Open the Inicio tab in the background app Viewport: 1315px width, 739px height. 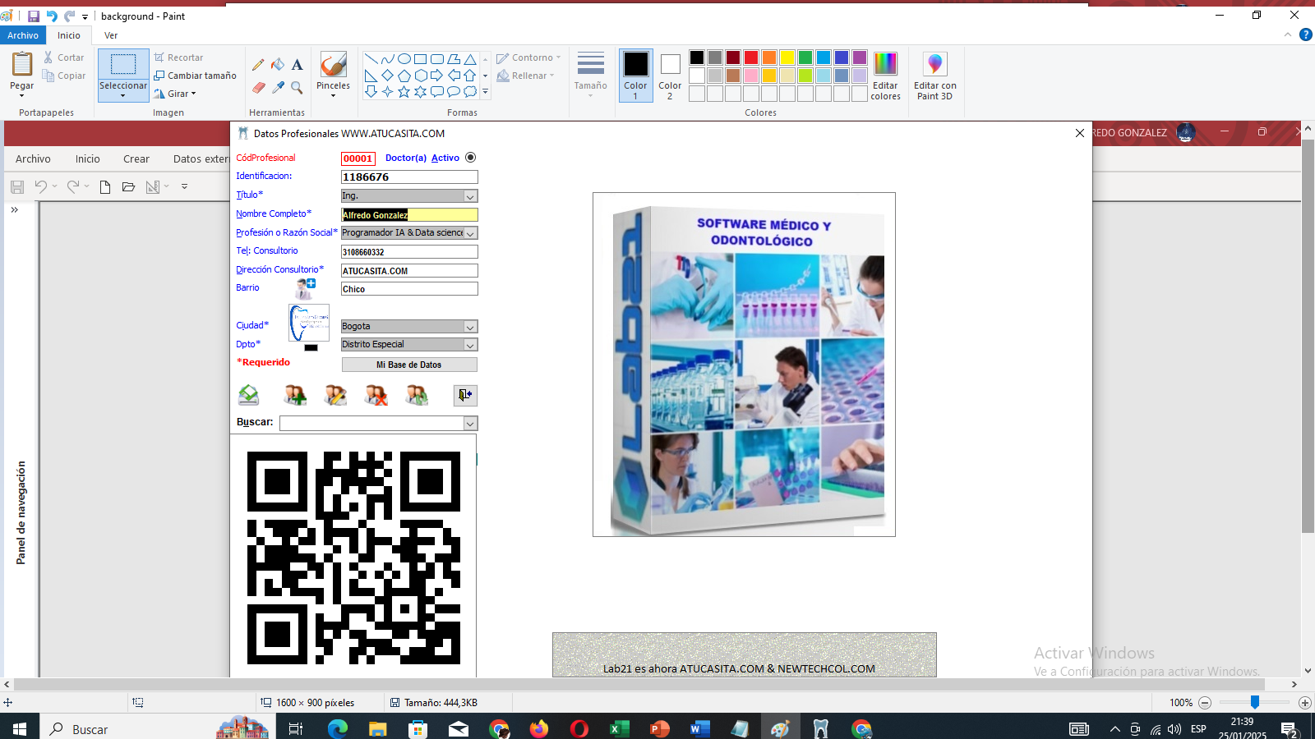(88, 159)
